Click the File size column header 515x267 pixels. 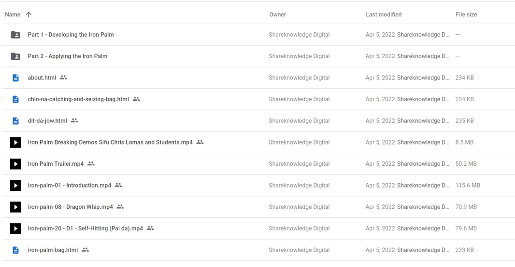[466, 14]
